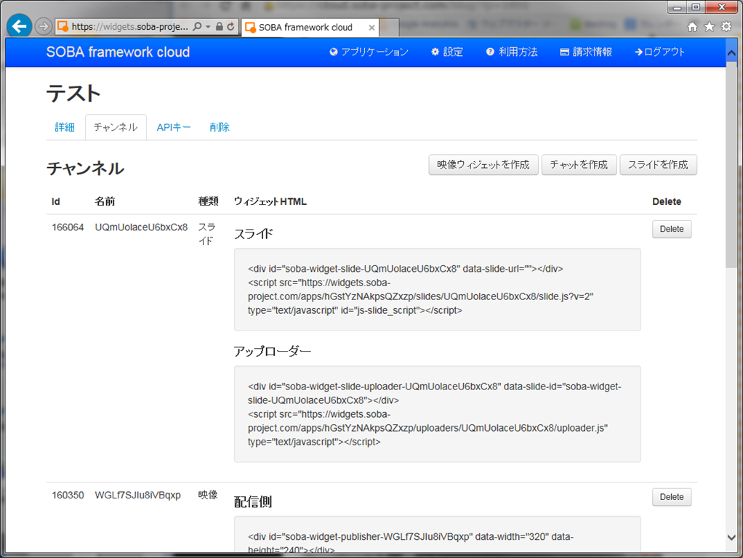
Task: Click the アップローダー heading
Action: point(273,352)
